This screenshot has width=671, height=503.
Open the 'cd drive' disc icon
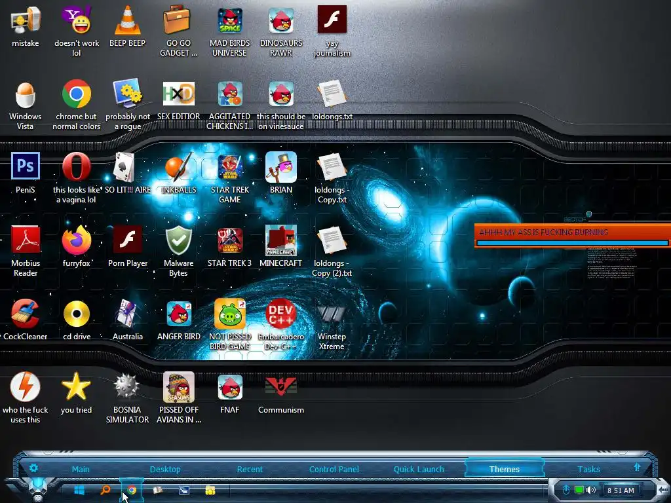pyautogui.click(x=76, y=314)
